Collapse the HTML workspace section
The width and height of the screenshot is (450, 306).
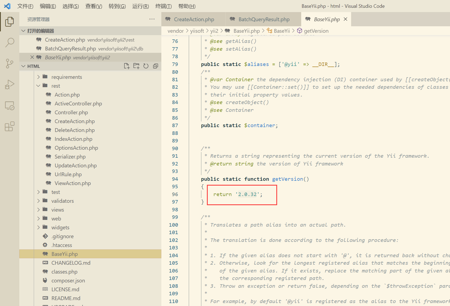23,66
